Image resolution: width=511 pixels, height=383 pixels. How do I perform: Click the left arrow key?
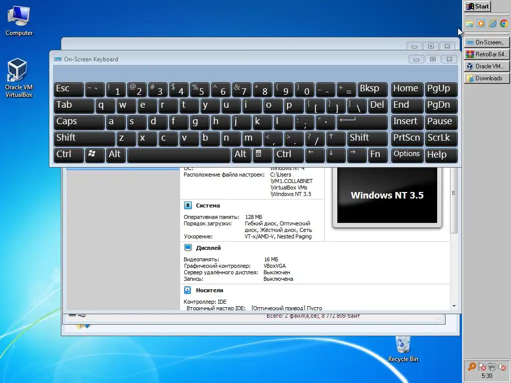tap(315, 155)
